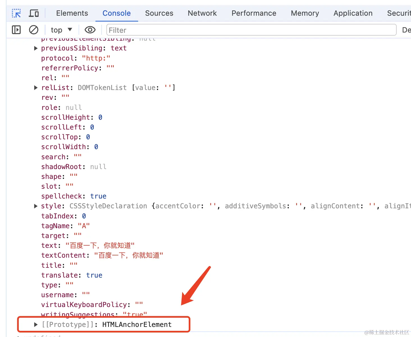Open the Sources tab

pos(159,13)
